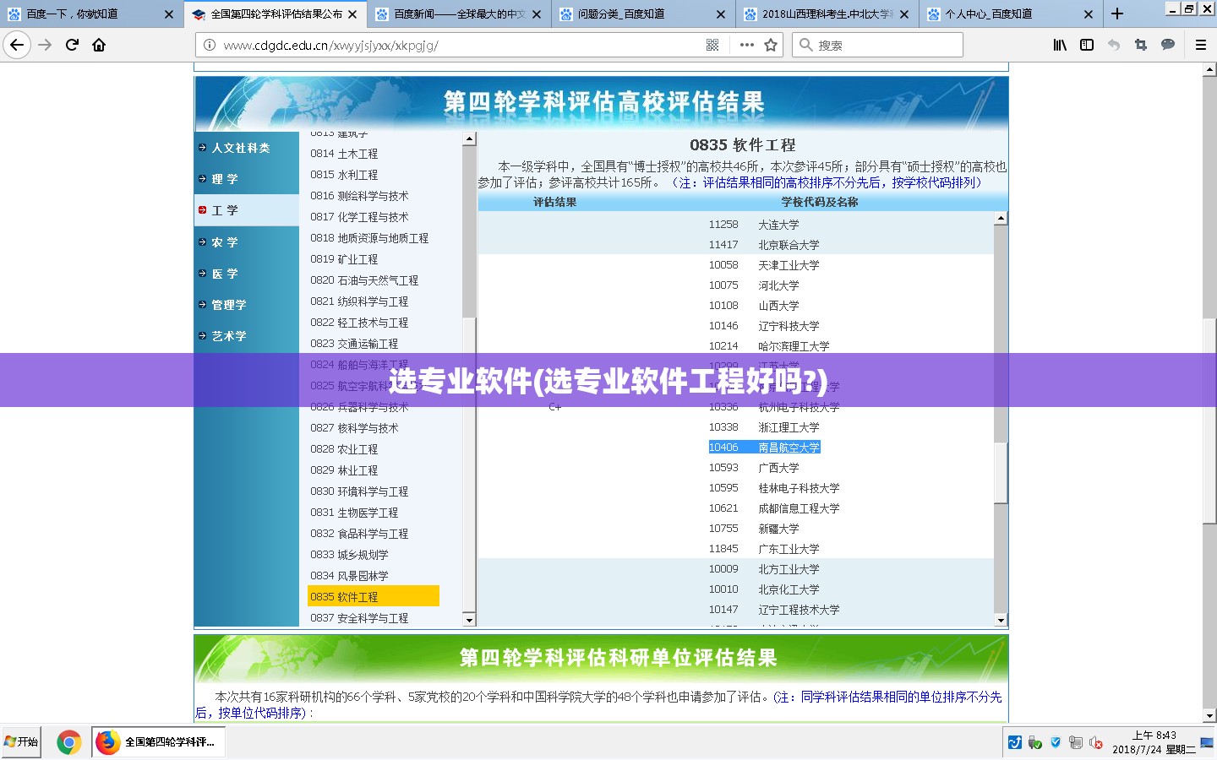The image size is (1217, 760).
Task: Go back to the previous page
Action: coord(17,45)
